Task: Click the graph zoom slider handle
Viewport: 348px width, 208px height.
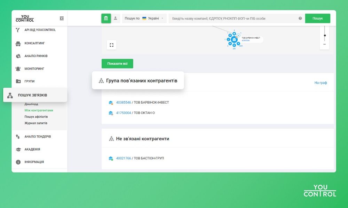Action: pos(324,35)
